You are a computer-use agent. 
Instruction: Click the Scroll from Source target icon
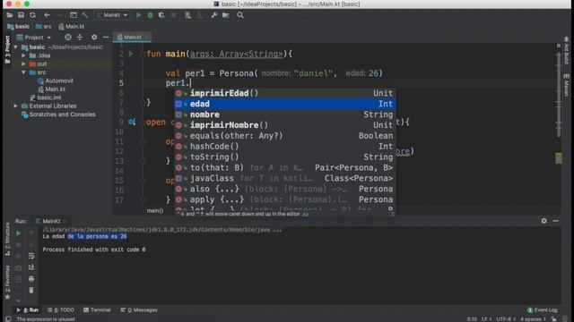pos(68,38)
